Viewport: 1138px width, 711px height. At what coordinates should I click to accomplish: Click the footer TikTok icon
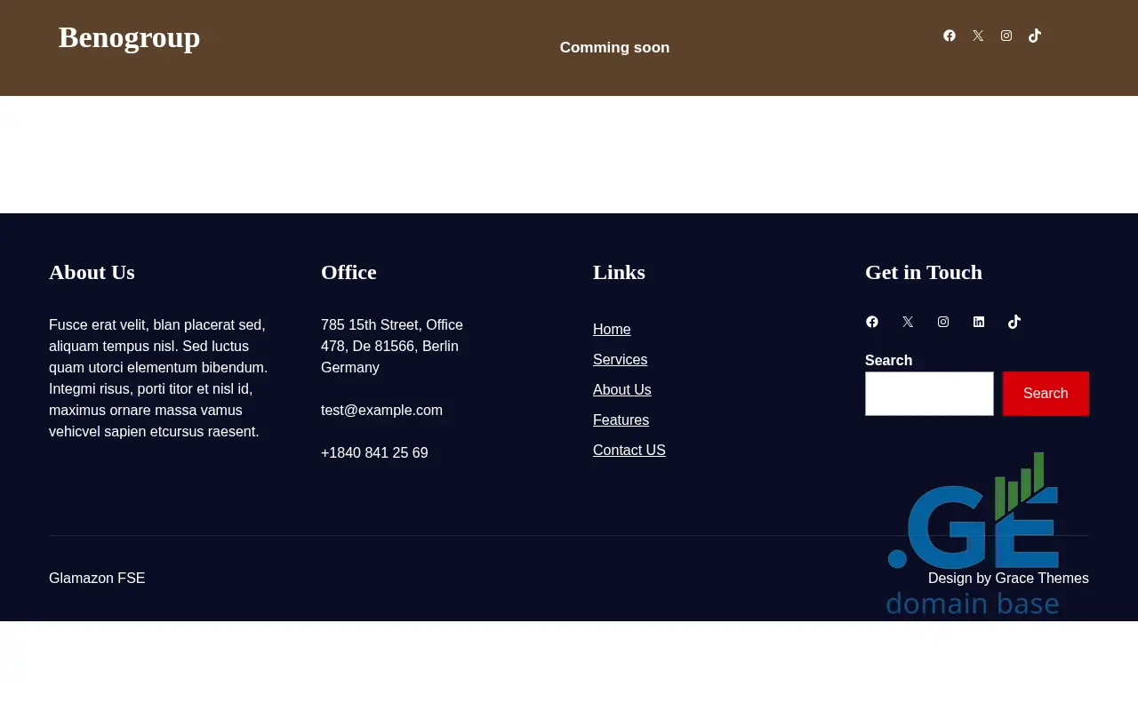(x=1014, y=322)
